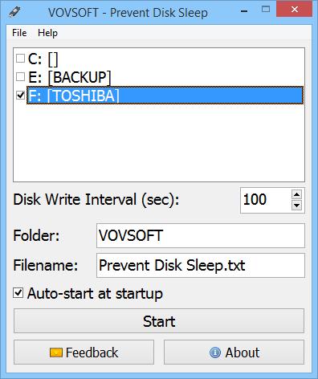Increase disk write interval with up arrow
Screen dimensions: 318x379
coord(296,194)
